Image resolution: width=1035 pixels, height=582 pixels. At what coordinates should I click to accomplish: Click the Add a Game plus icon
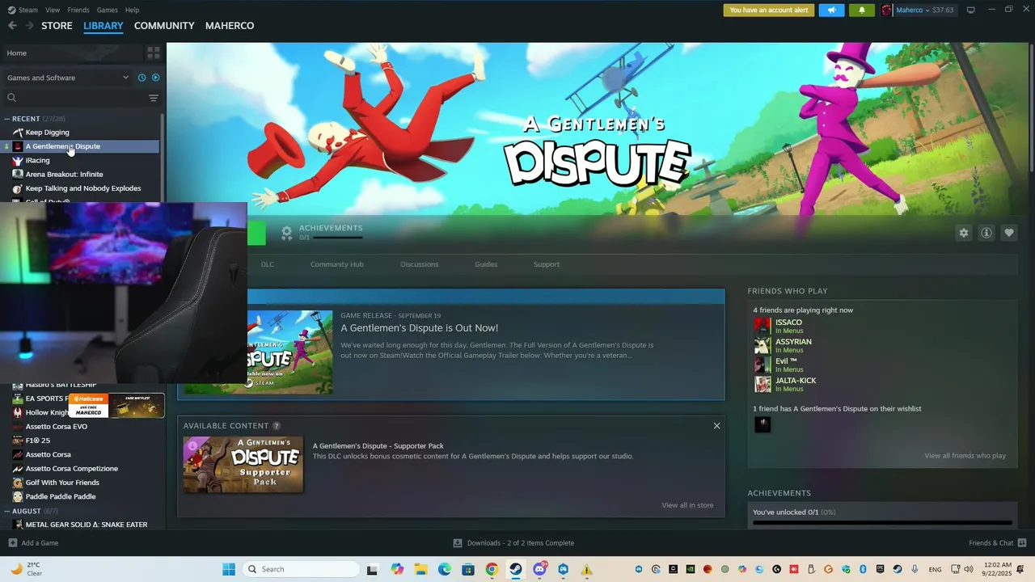coord(12,543)
